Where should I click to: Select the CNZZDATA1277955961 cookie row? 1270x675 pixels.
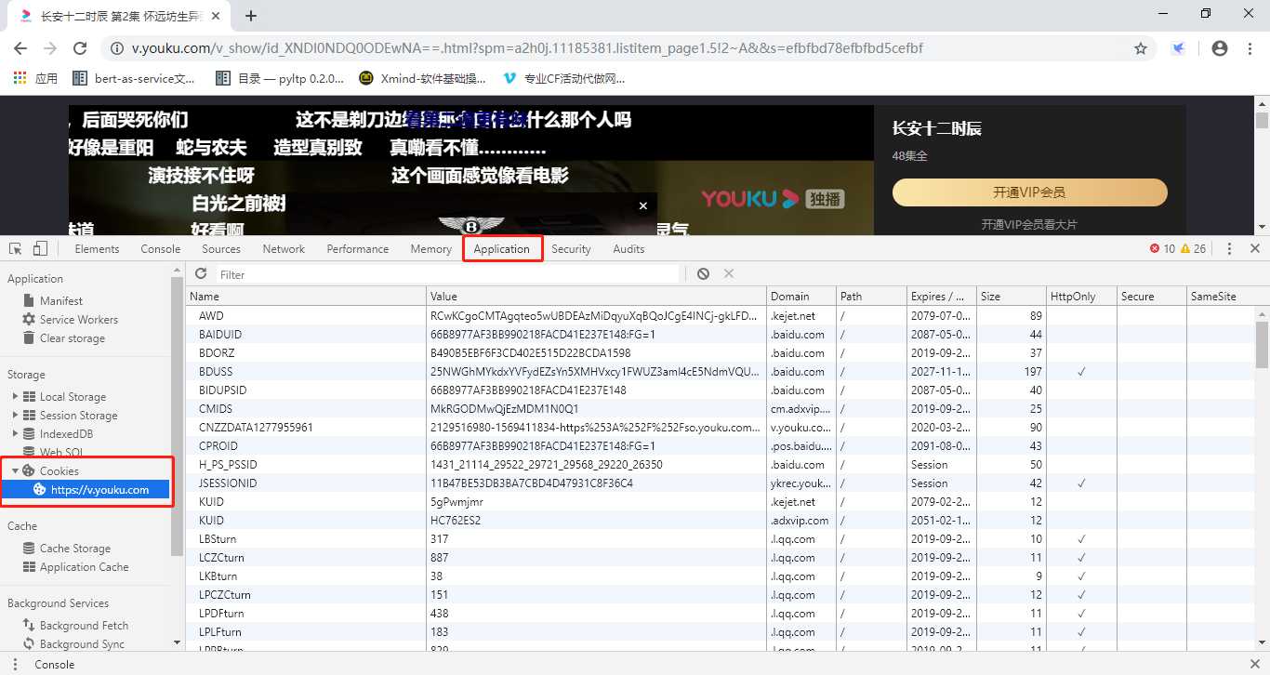(x=721, y=428)
